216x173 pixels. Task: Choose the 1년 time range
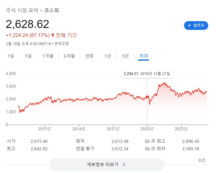click(x=108, y=56)
